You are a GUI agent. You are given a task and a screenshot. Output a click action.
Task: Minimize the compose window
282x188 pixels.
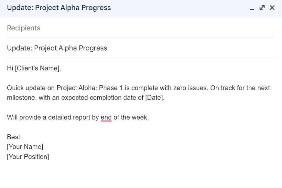(x=252, y=8)
